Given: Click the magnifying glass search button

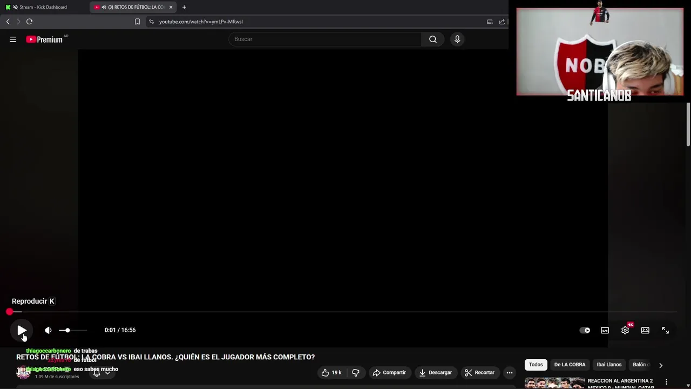Looking at the screenshot, I should pyautogui.click(x=433, y=39).
